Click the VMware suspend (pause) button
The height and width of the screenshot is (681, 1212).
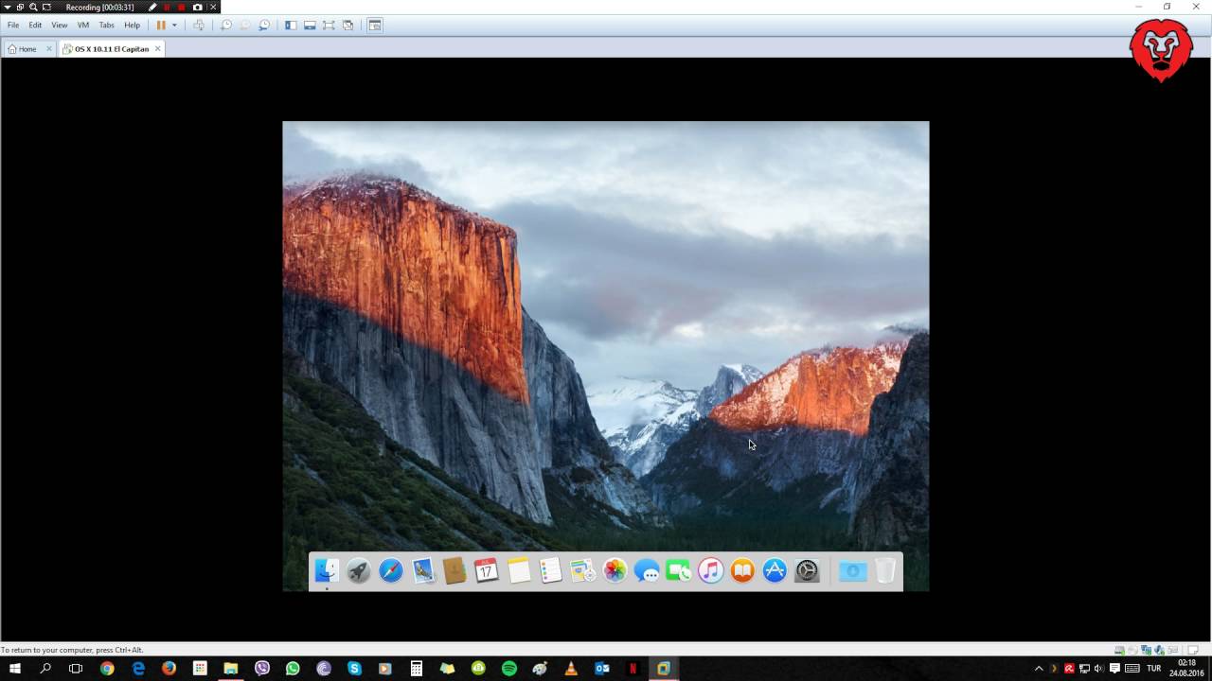(x=161, y=25)
